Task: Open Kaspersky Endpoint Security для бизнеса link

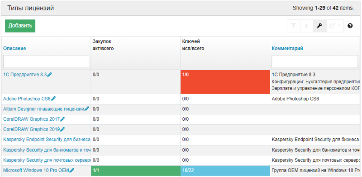Action: [47, 139]
